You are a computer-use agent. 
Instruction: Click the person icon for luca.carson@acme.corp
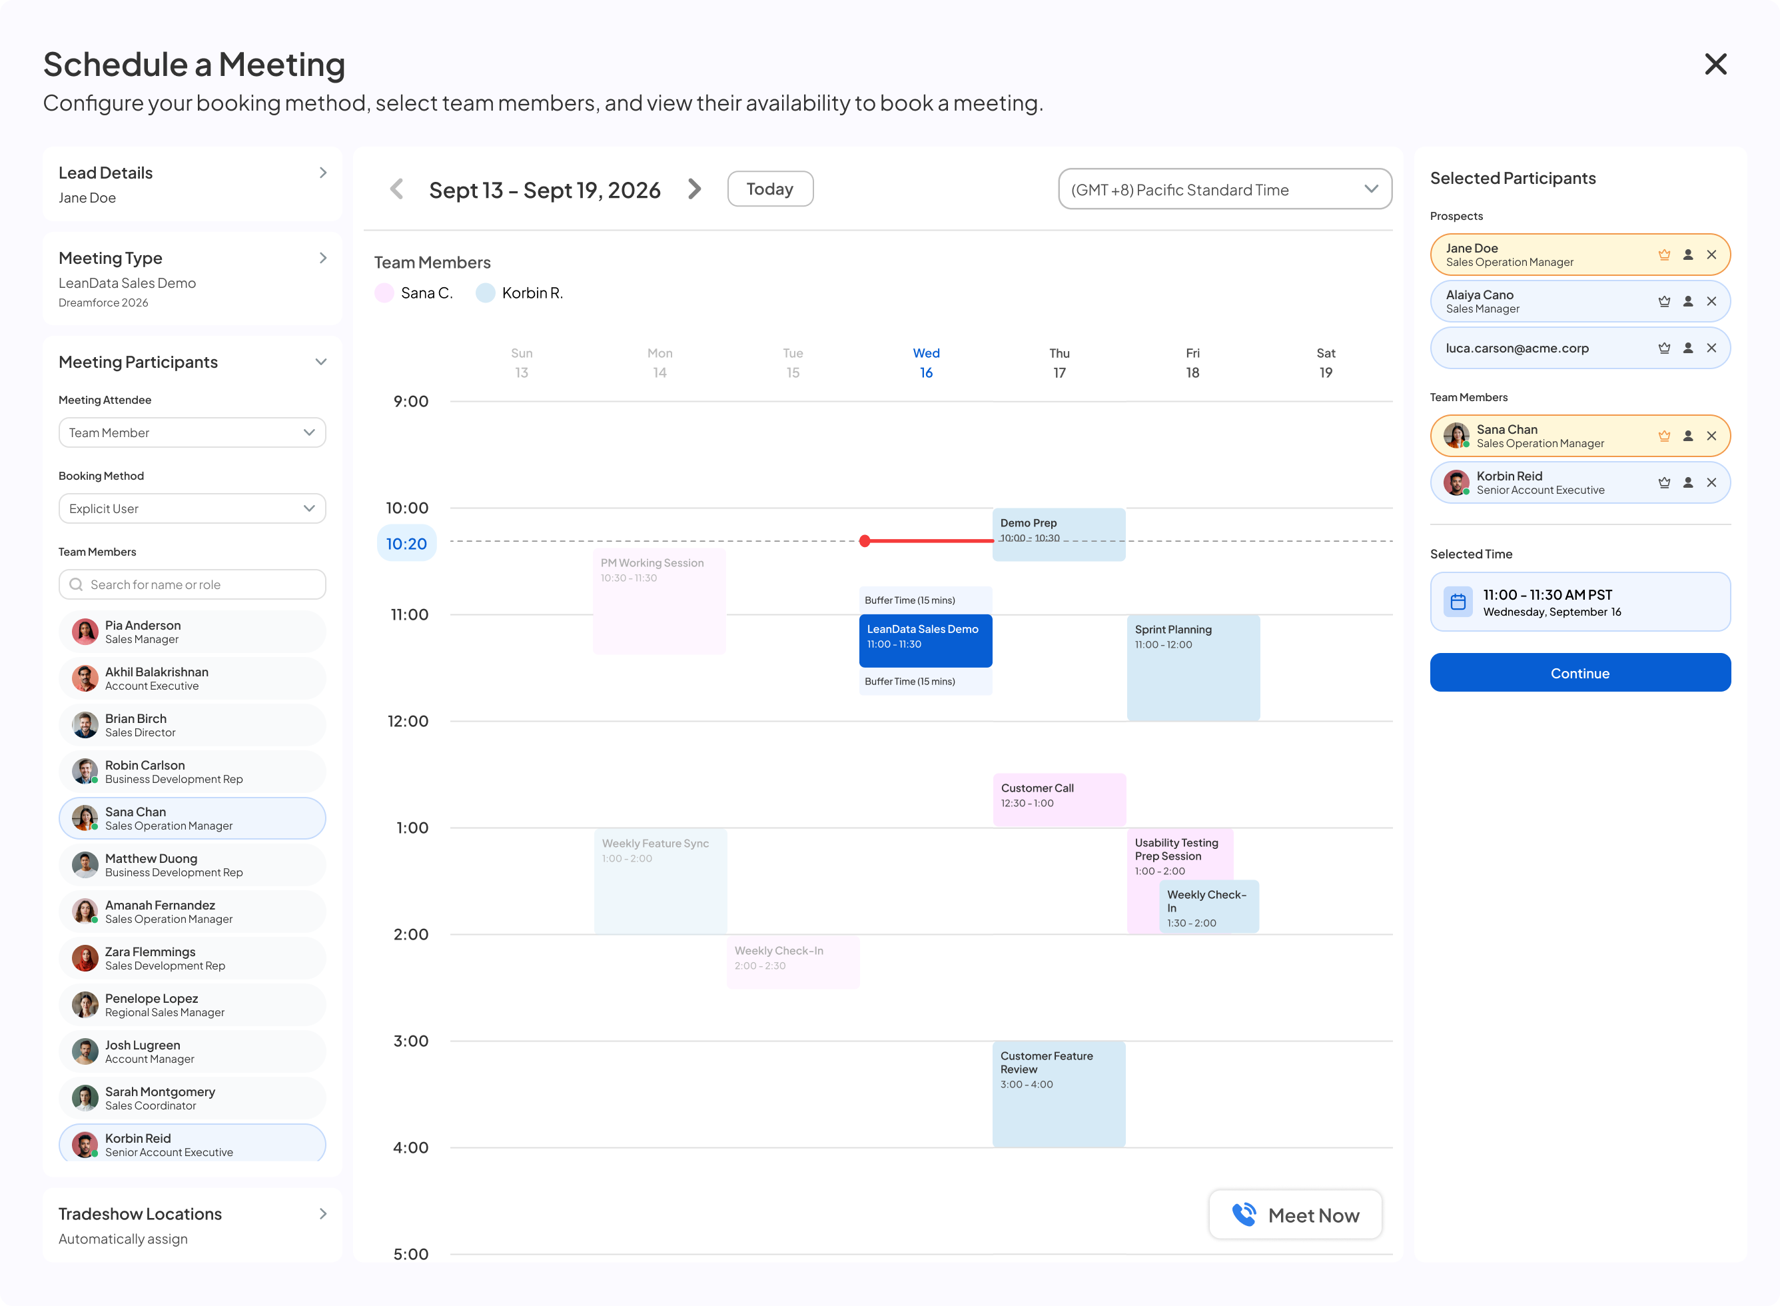[x=1687, y=348]
